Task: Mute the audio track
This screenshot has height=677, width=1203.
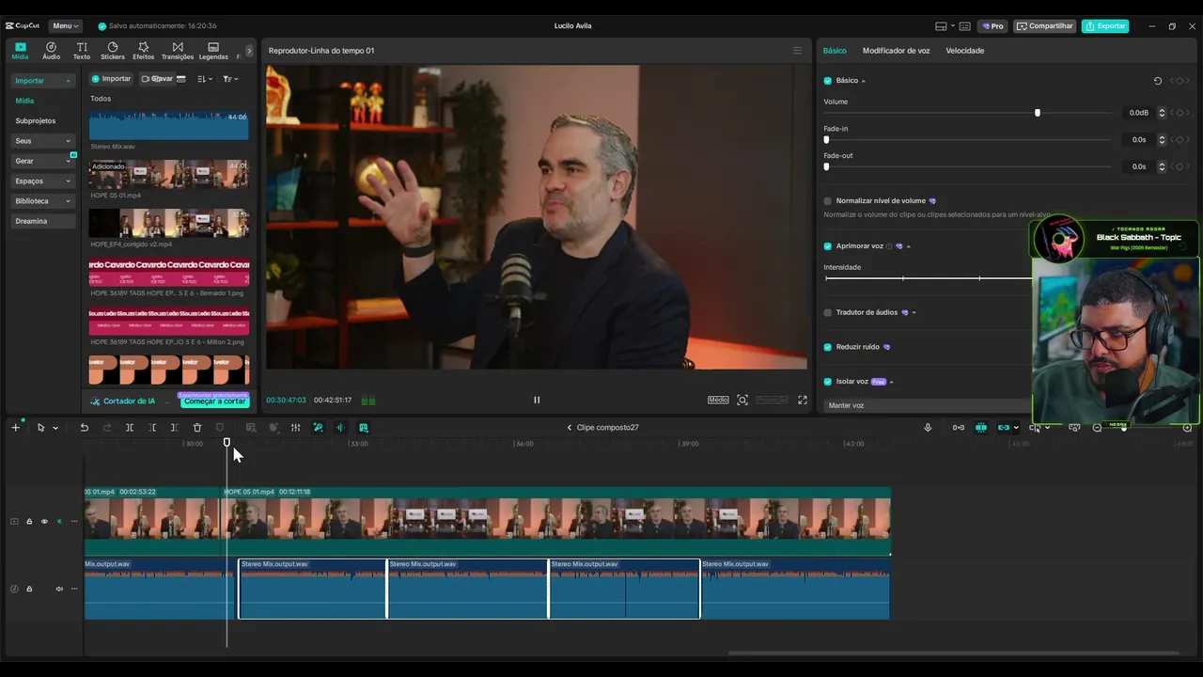Action: [59, 590]
